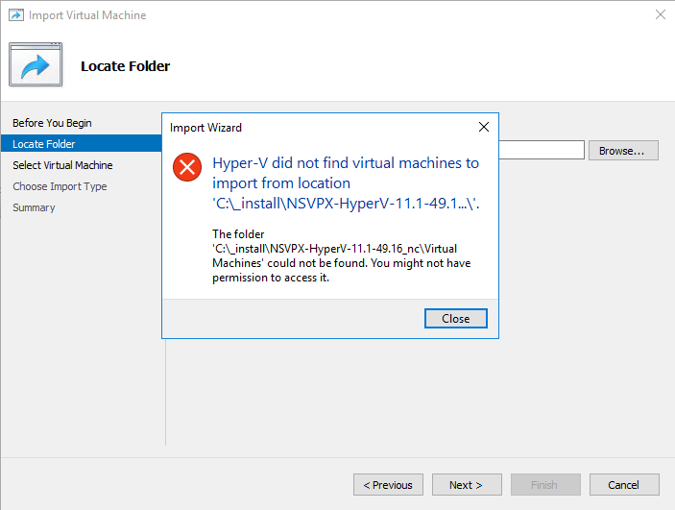The image size is (675, 510).
Task: Select the Locate Folder step
Action: coord(82,143)
